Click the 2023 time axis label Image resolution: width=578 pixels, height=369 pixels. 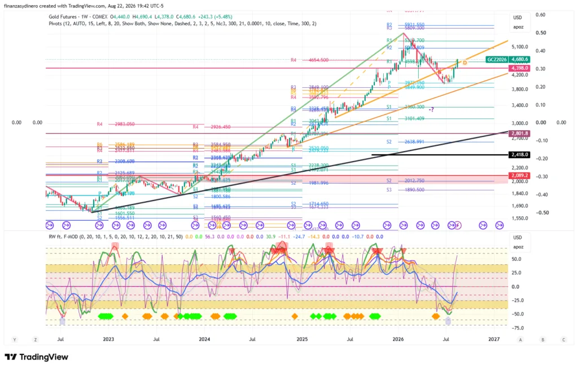click(x=108, y=339)
